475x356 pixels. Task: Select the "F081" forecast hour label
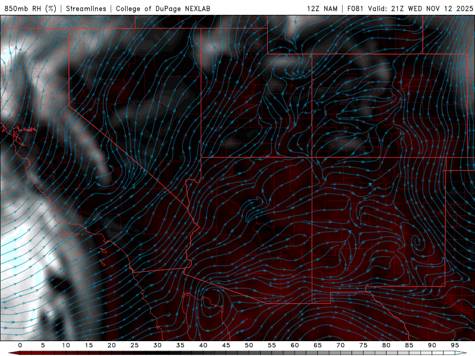click(x=356, y=8)
